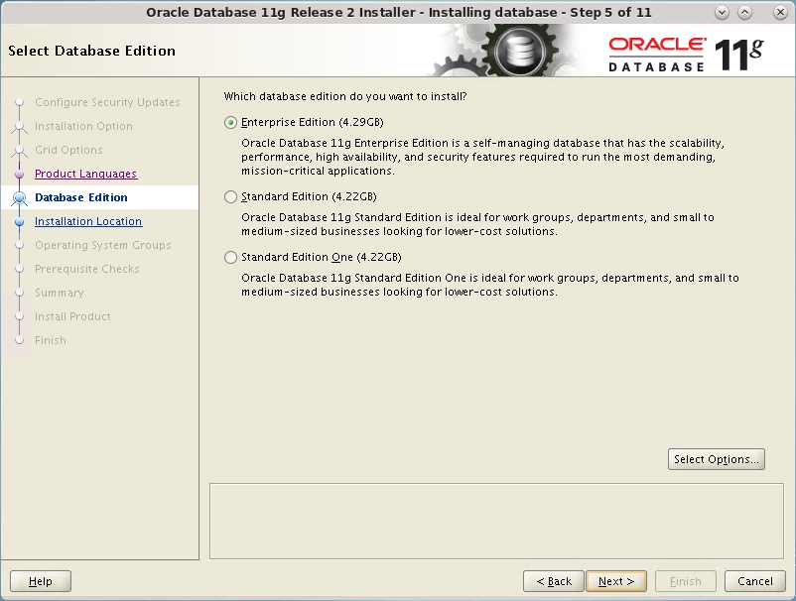Maximize the installer window
The width and height of the screenshot is (796, 601).
point(744,13)
